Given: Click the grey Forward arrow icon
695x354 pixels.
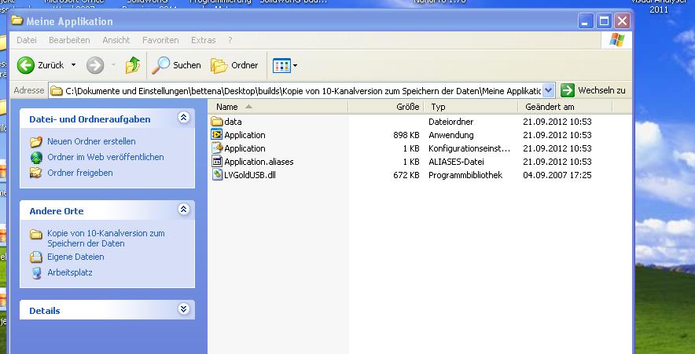Looking at the screenshot, I should coord(95,65).
